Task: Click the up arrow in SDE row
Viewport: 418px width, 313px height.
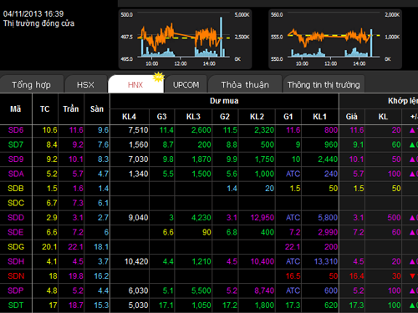Action: point(412,232)
